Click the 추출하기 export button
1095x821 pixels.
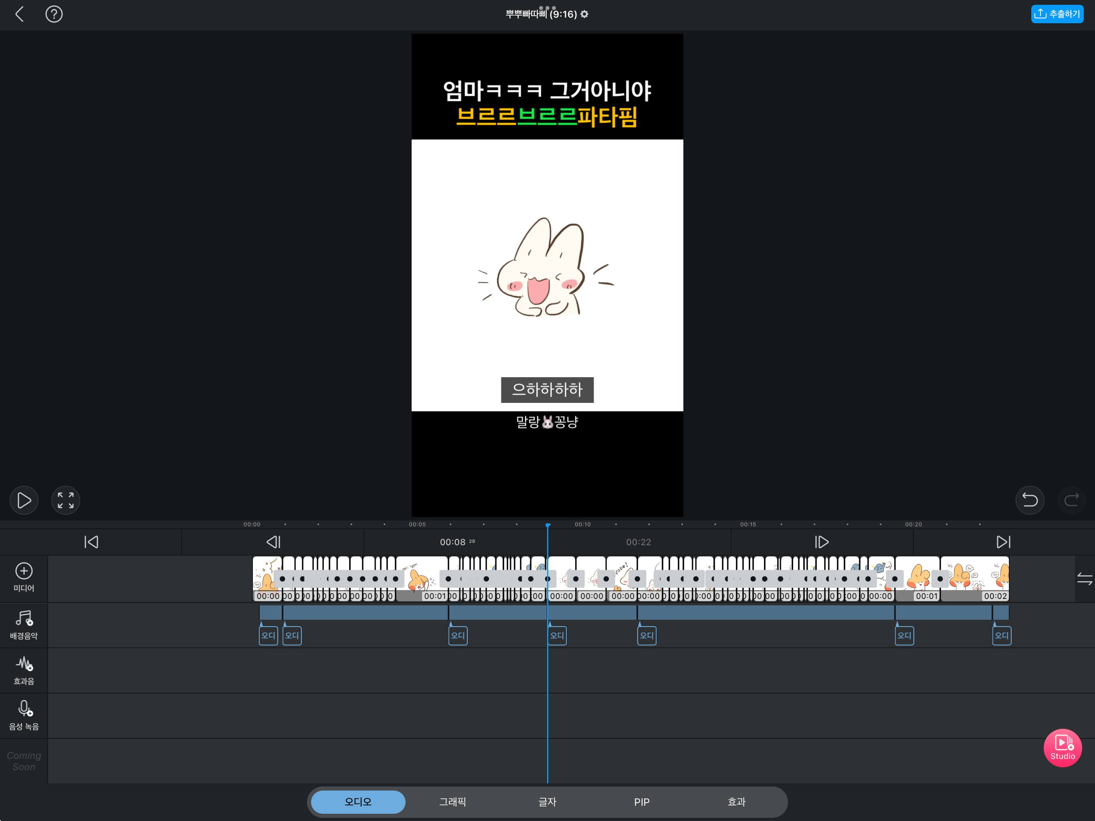click(1057, 14)
